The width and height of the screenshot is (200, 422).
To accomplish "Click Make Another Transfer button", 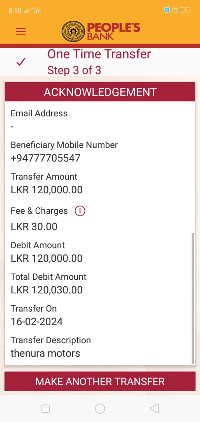I will 100,381.
